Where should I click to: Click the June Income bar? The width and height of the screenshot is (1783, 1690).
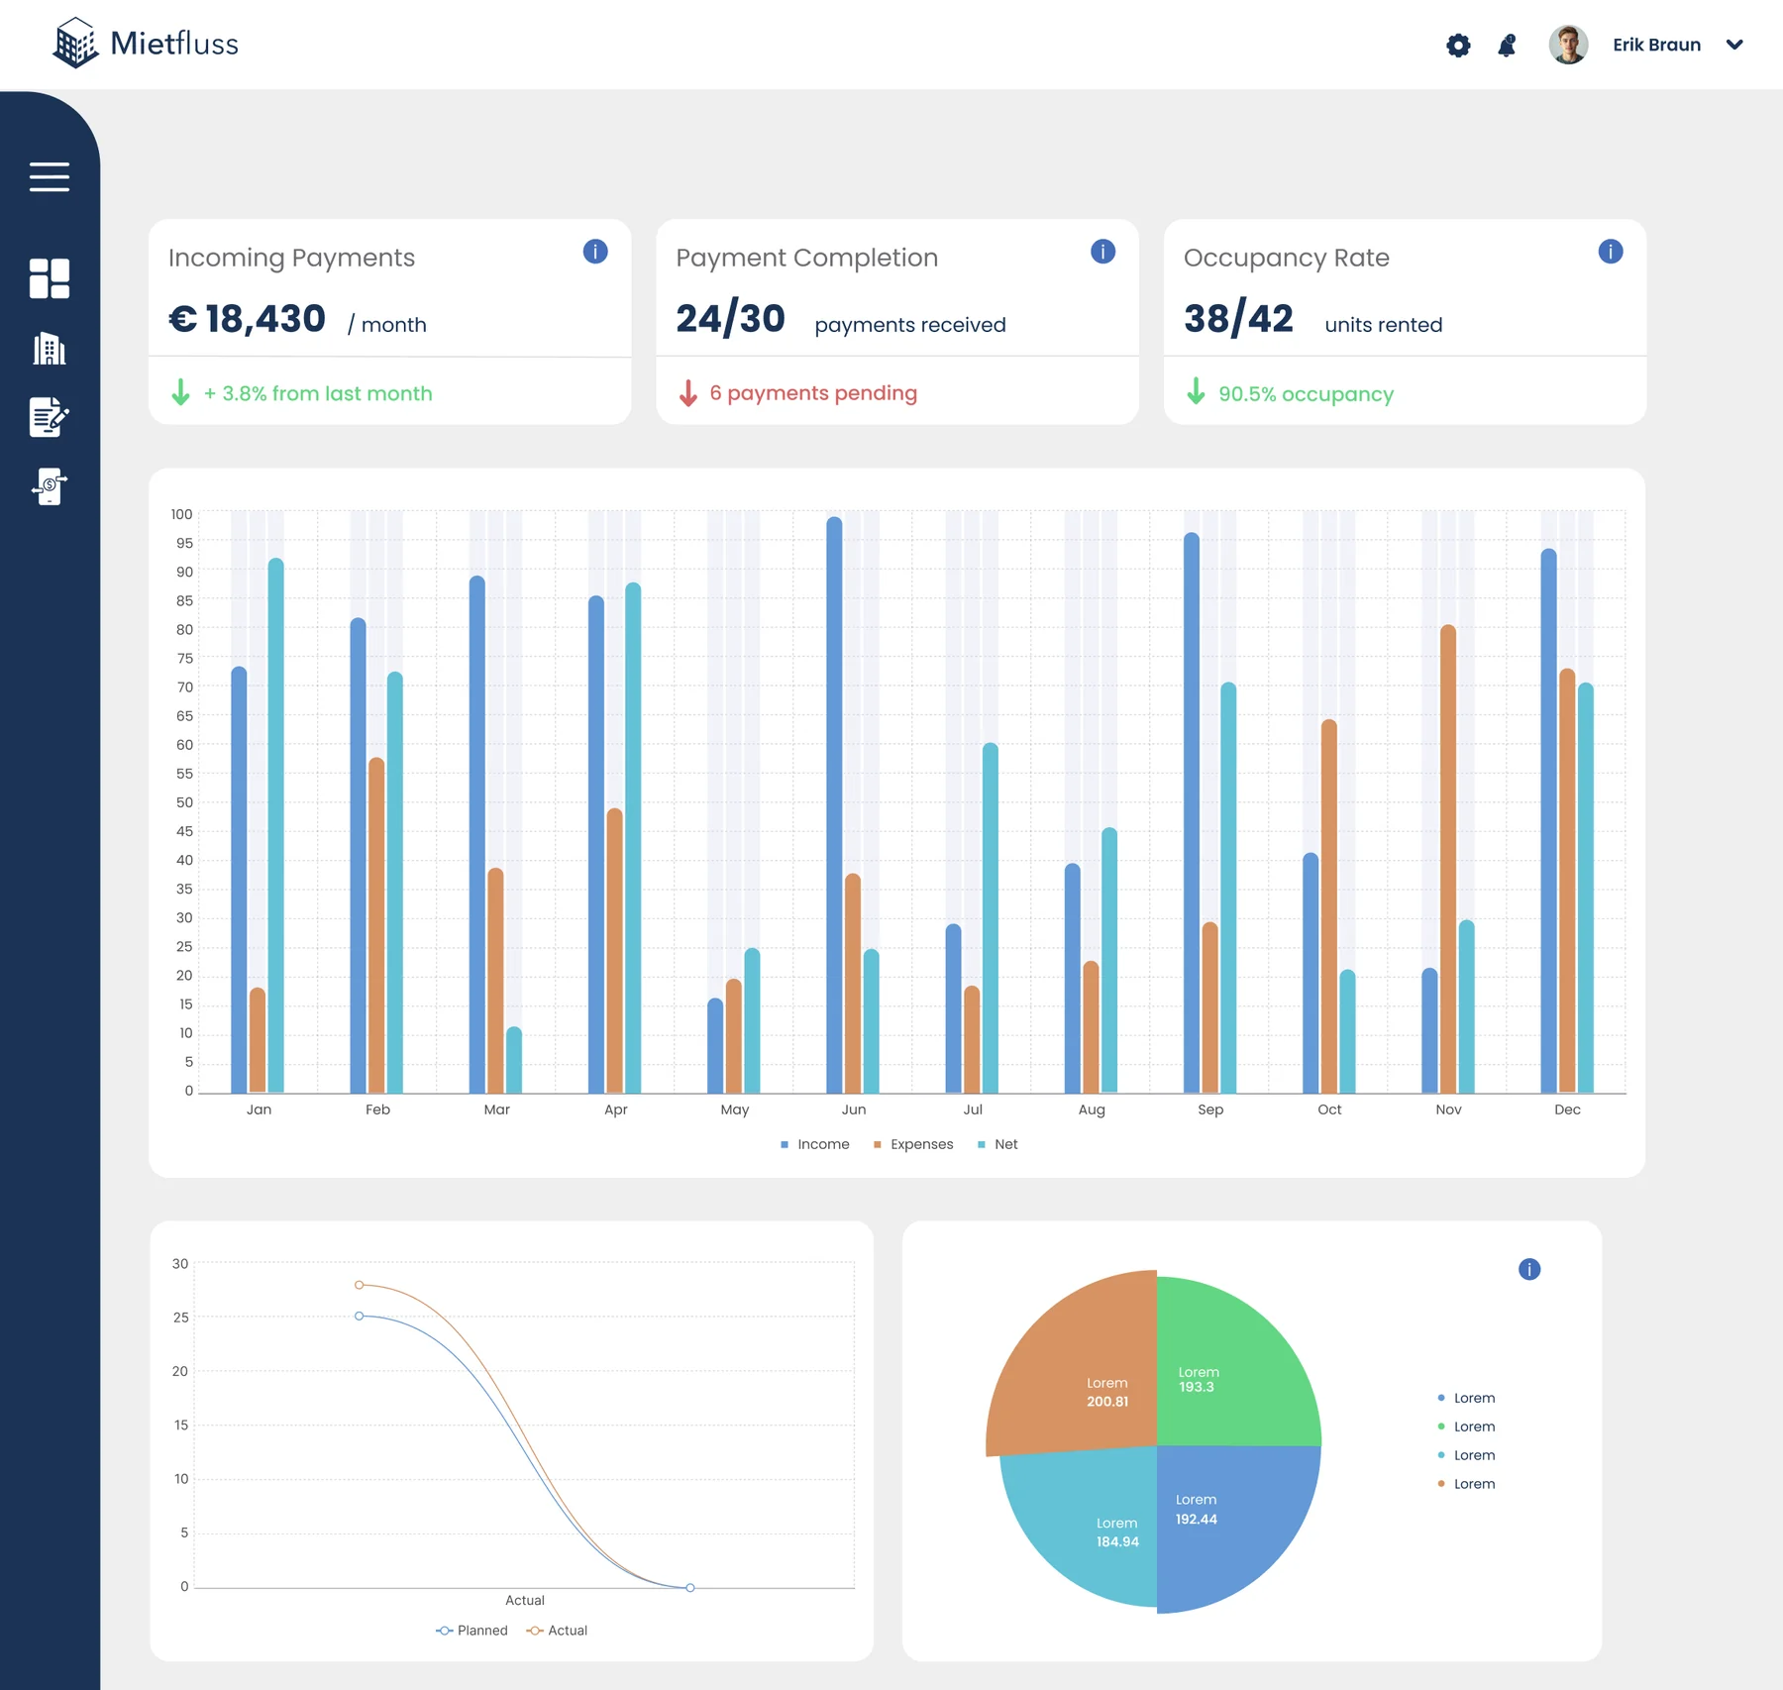(834, 804)
